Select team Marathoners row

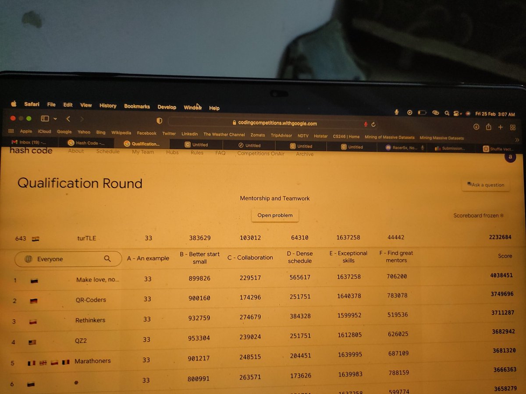[x=263, y=358]
